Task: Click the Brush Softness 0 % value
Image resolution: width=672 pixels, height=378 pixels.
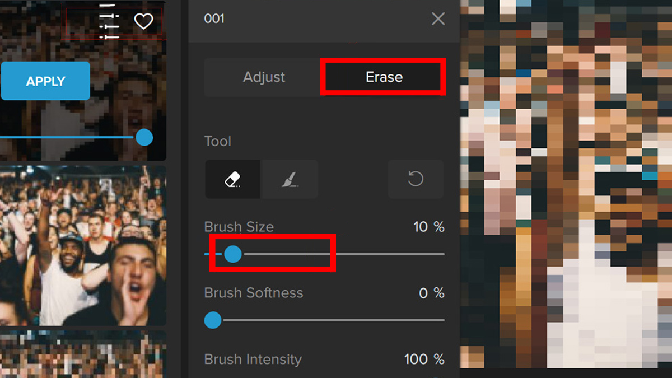Action: click(431, 293)
